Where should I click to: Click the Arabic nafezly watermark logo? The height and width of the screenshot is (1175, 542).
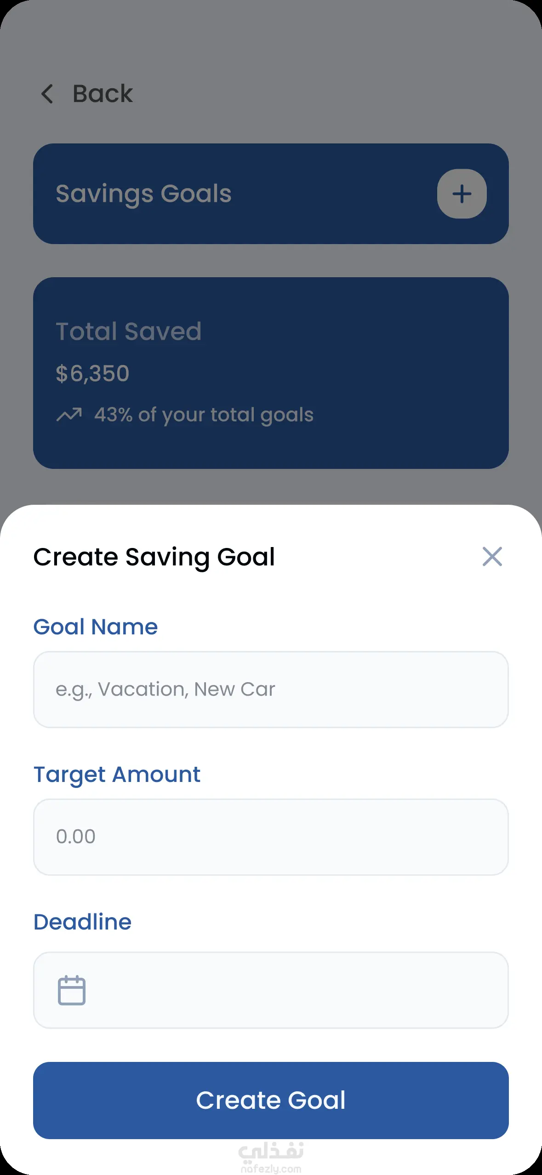(x=271, y=1151)
